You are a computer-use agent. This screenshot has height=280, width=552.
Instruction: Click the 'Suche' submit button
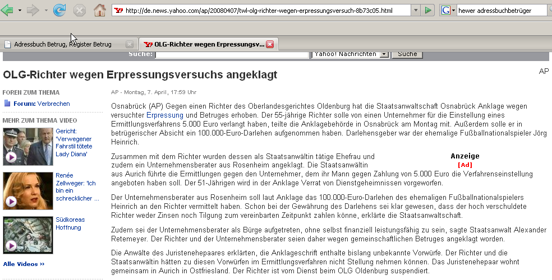pos(407,54)
